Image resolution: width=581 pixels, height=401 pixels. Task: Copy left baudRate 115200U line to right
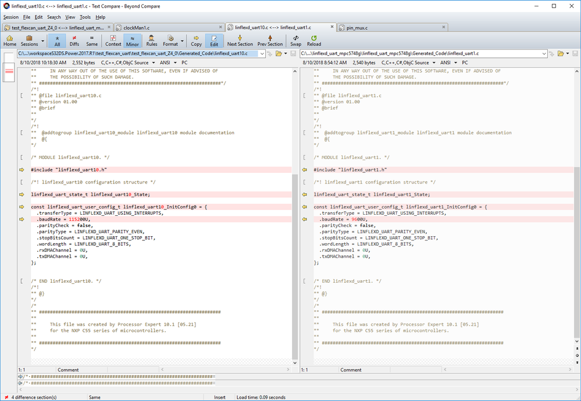(22, 219)
